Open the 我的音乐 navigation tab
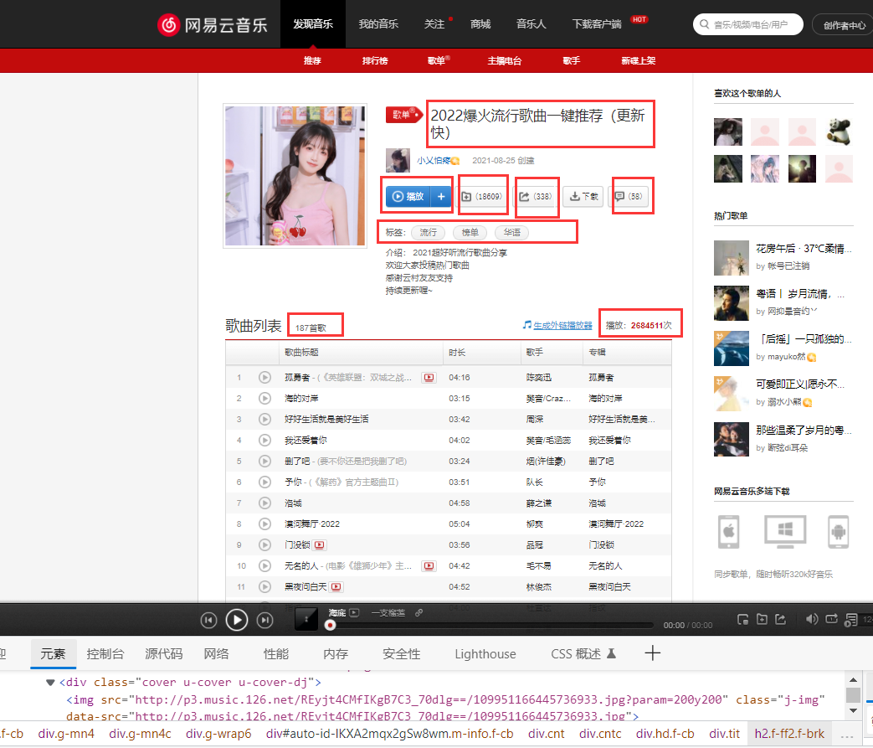Image resolution: width=873 pixels, height=748 pixels. click(x=378, y=24)
